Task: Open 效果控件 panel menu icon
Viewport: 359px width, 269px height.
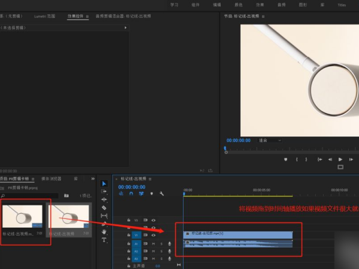Action: pyautogui.click(x=88, y=17)
